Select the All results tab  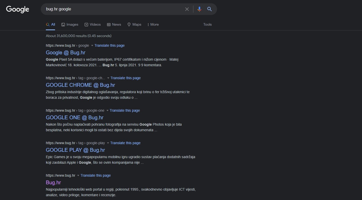[x=50, y=25]
